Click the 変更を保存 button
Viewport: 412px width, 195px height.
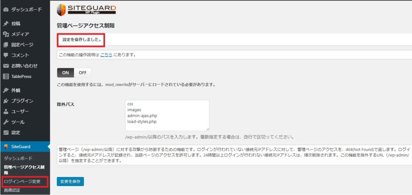pyautogui.click(x=70, y=181)
